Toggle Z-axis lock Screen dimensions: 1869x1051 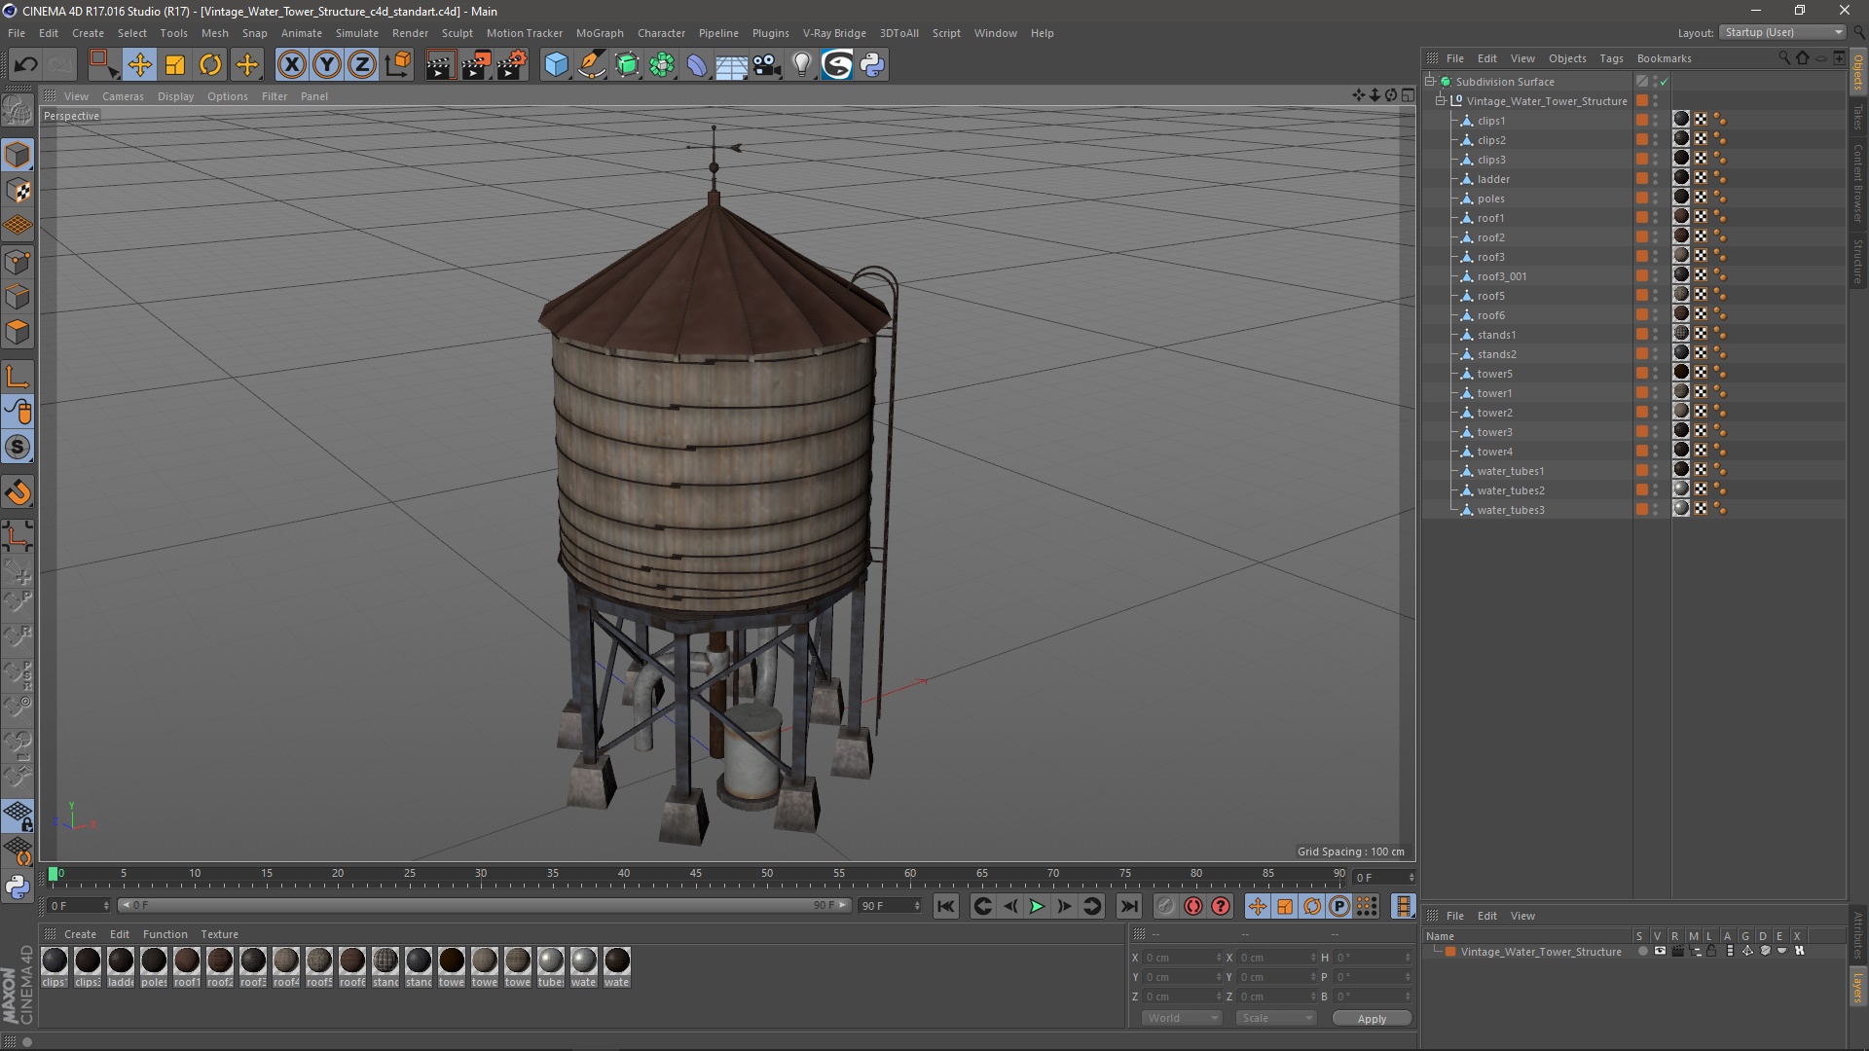point(362,65)
